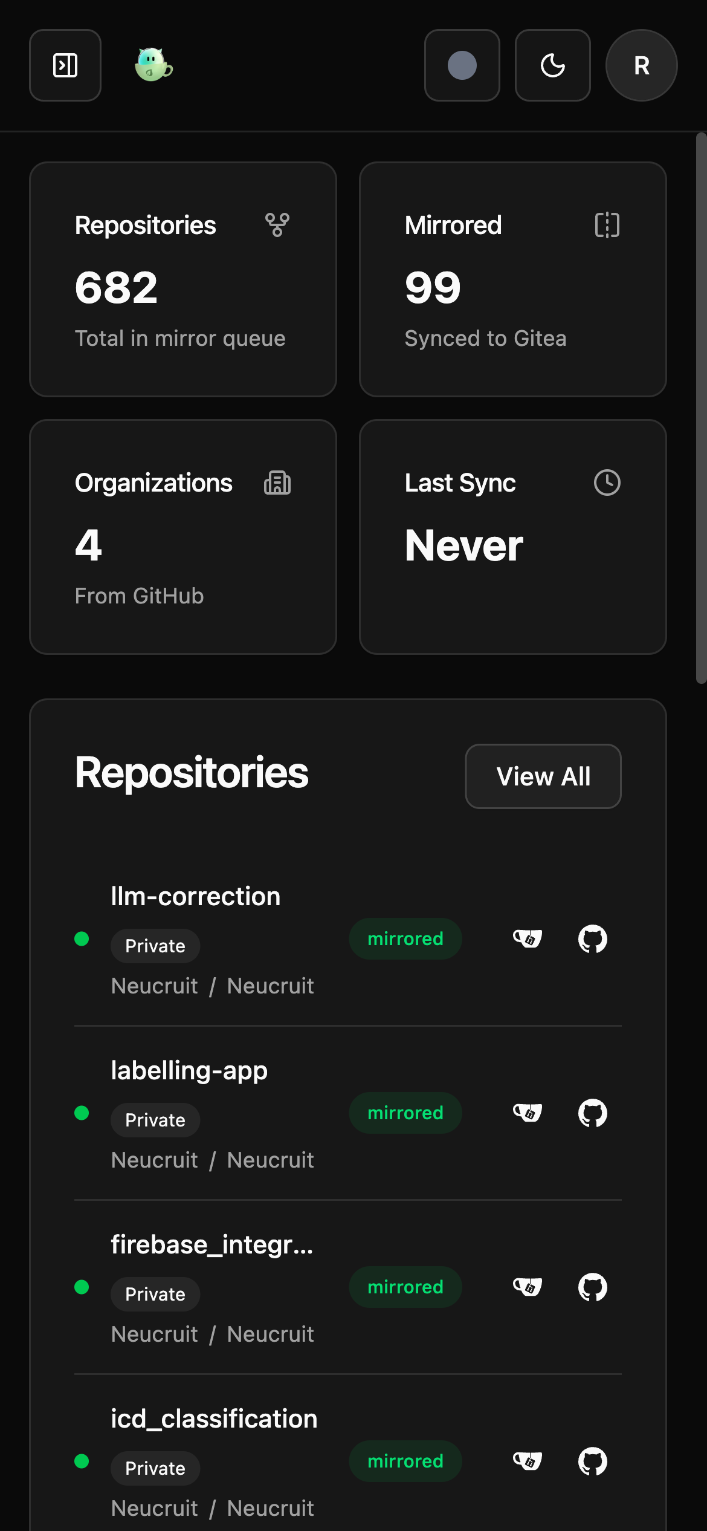Click the Last Sync clock icon

point(607,483)
